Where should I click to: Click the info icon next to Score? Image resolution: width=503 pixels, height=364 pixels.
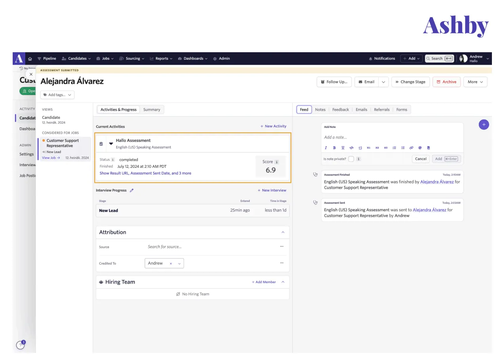[x=277, y=162]
